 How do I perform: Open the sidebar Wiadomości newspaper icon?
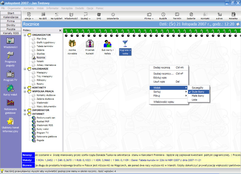pyautogui.click(x=10, y=43)
